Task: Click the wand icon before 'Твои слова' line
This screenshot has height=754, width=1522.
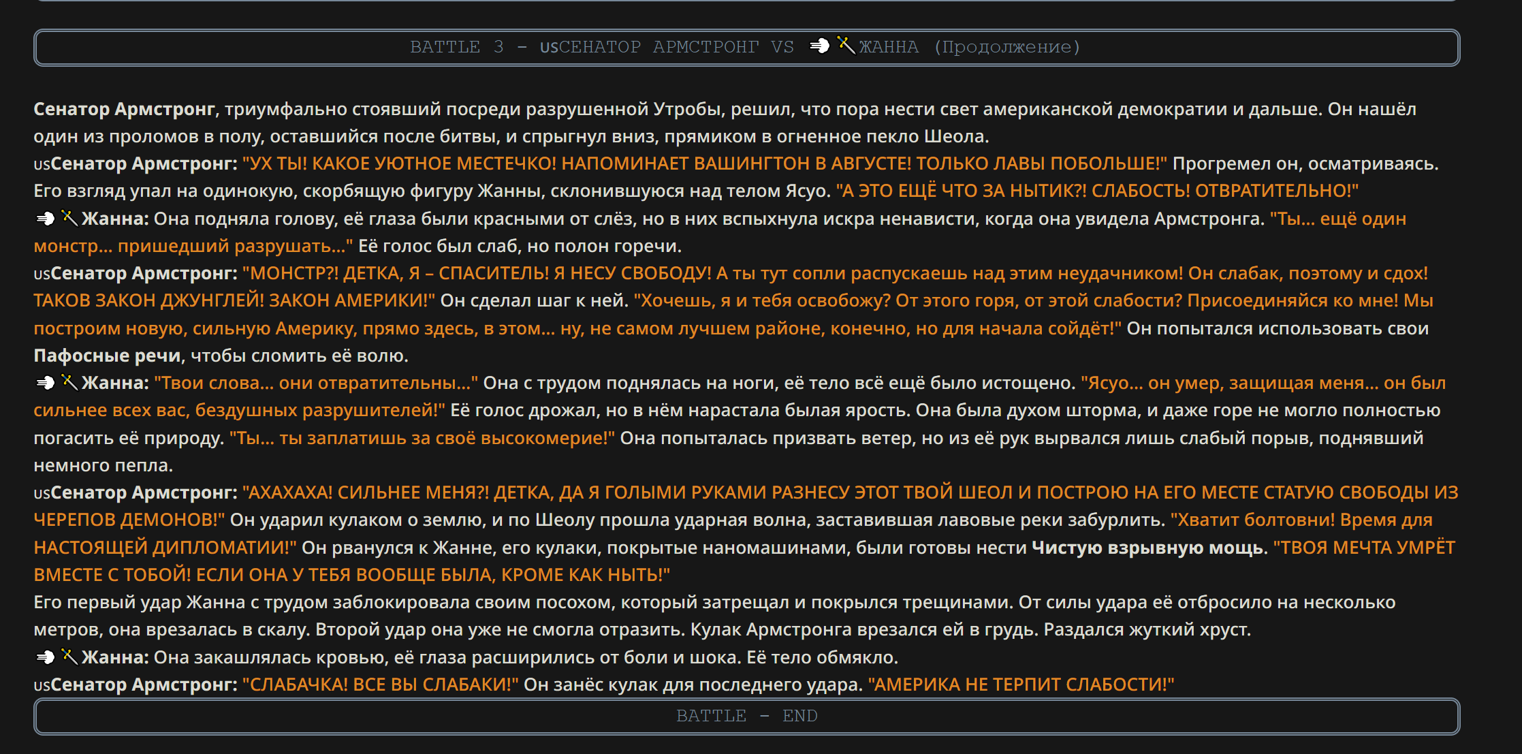Action: [69, 382]
